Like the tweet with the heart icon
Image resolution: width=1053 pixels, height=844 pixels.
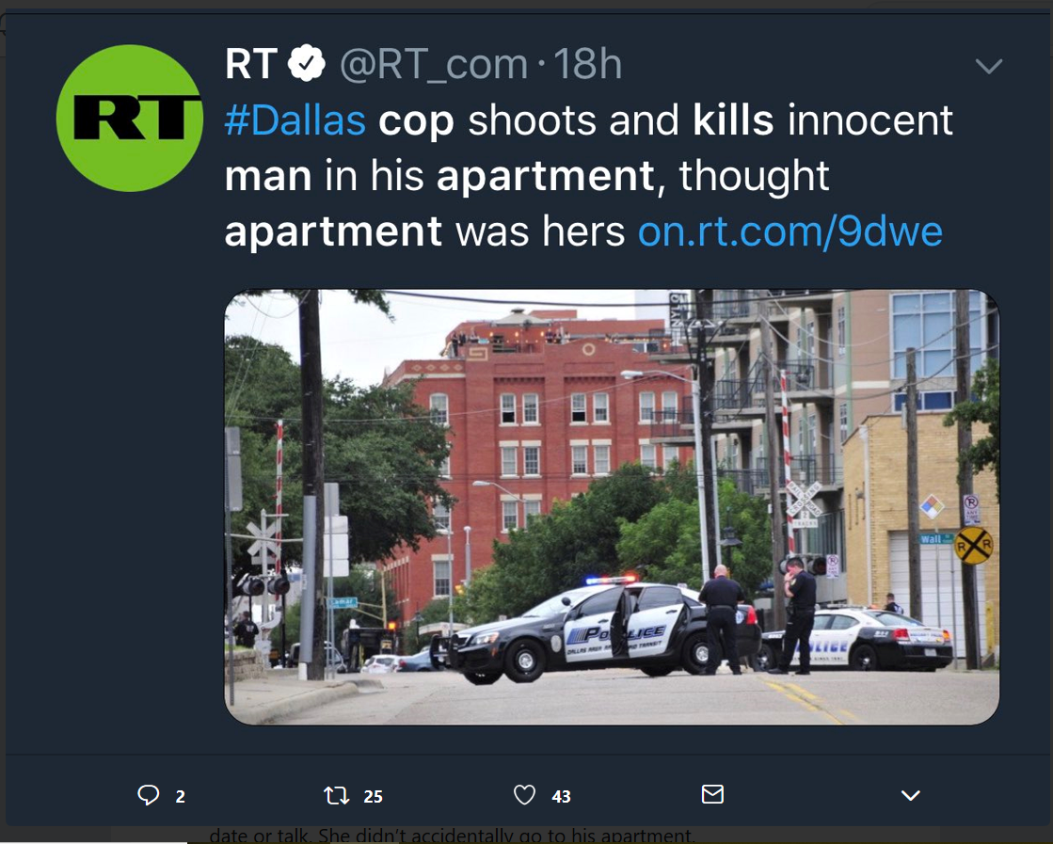click(524, 794)
